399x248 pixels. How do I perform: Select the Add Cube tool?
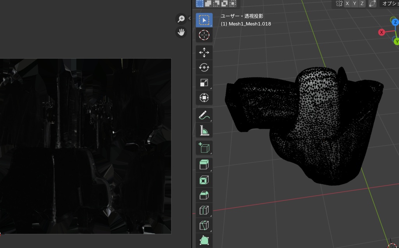(x=204, y=148)
